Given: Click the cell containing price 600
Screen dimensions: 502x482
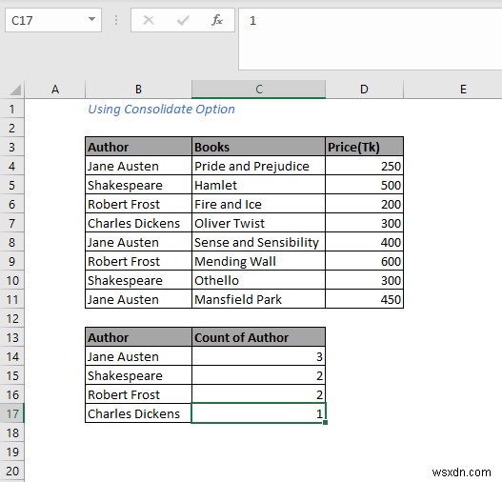Looking at the screenshot, I should [x=364, y=261].
